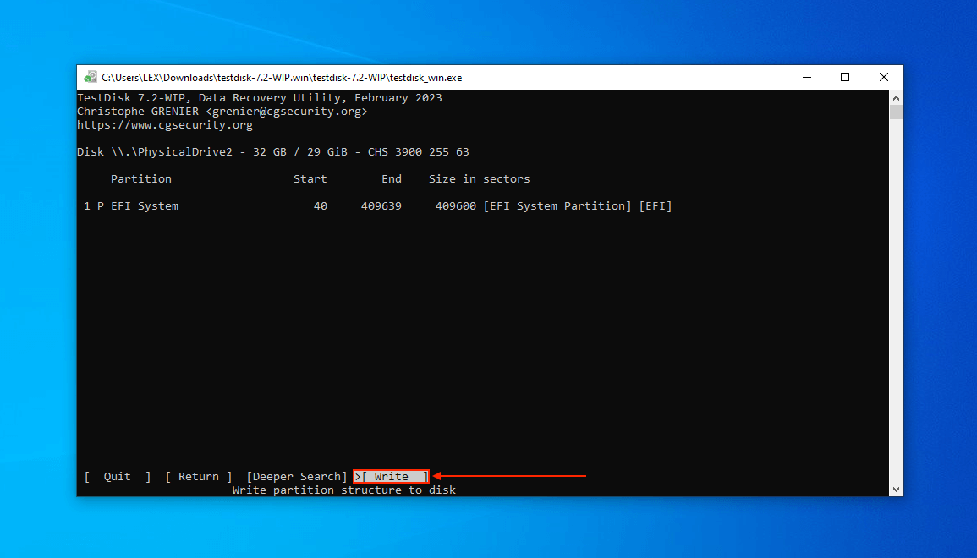Close the TestDisk console window
Image resolution: width=977 pixels, height=558 pixels.
(x=884, y=77)
